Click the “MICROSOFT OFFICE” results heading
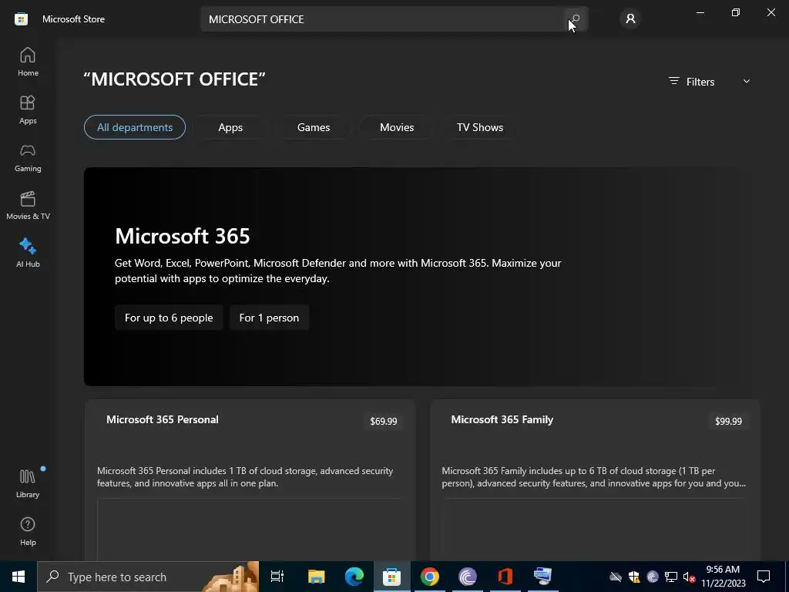Screen dimensions: 789x592 tap(175, 79)
